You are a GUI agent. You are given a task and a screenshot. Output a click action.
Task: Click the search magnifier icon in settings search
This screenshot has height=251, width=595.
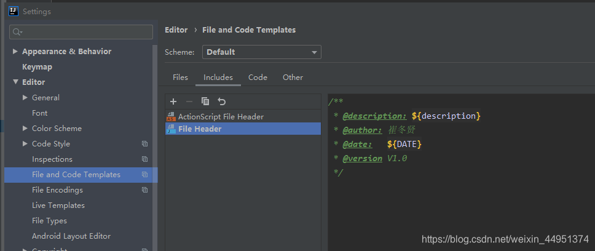point(17,32)
